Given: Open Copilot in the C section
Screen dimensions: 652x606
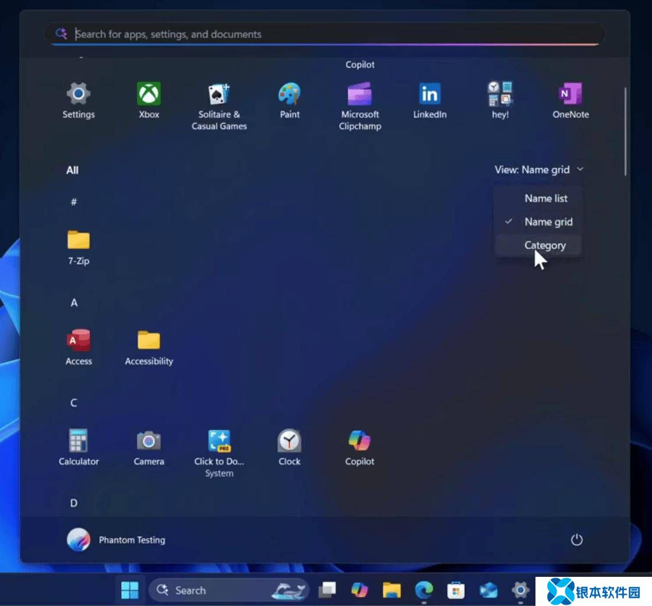Looking at the screenshot, I should tap(360, 448).
